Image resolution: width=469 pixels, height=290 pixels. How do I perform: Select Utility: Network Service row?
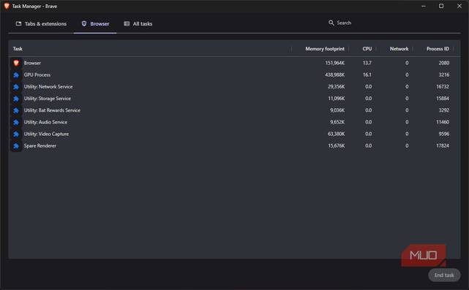[x=234, y=87]
